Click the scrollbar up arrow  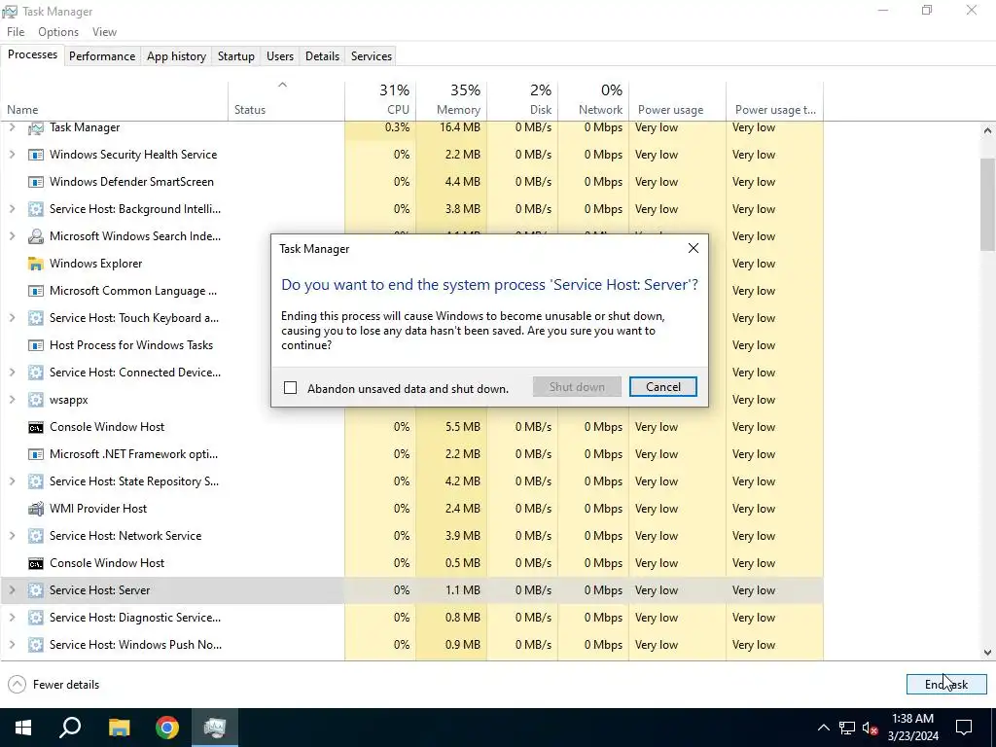[987, 130]
